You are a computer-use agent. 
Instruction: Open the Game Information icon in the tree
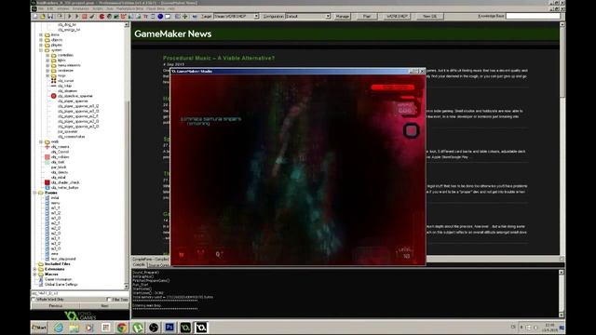pos(41,279)
